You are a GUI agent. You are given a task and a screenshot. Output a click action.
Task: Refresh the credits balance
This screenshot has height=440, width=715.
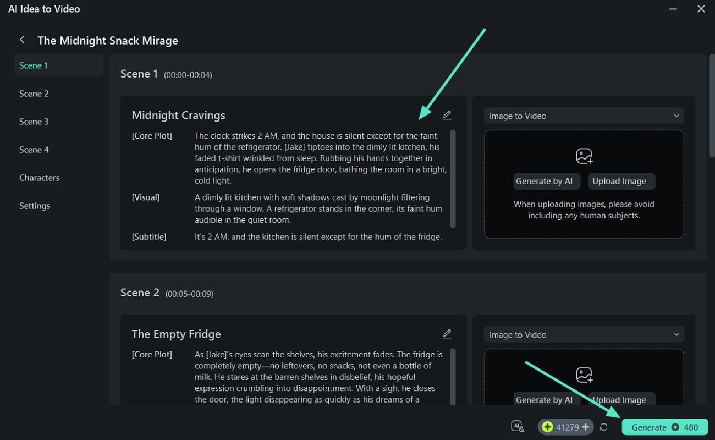(x=604, y=427)
